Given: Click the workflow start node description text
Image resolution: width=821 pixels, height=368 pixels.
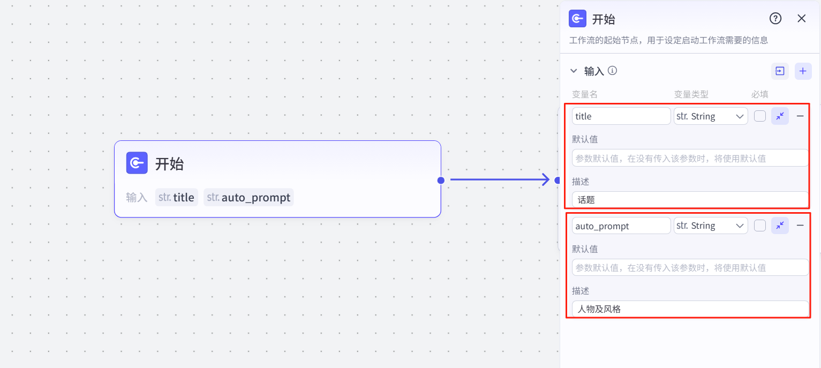Looking at the screenshot, I should tap(668, 40).
